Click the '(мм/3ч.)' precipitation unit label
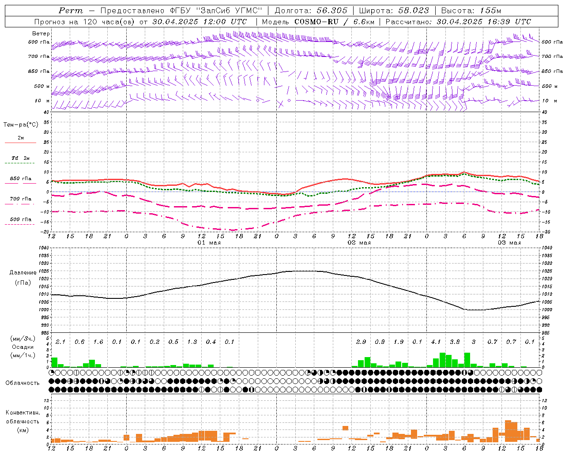The height and width of the screenshot is (452, 565). (x=23, y=339)
